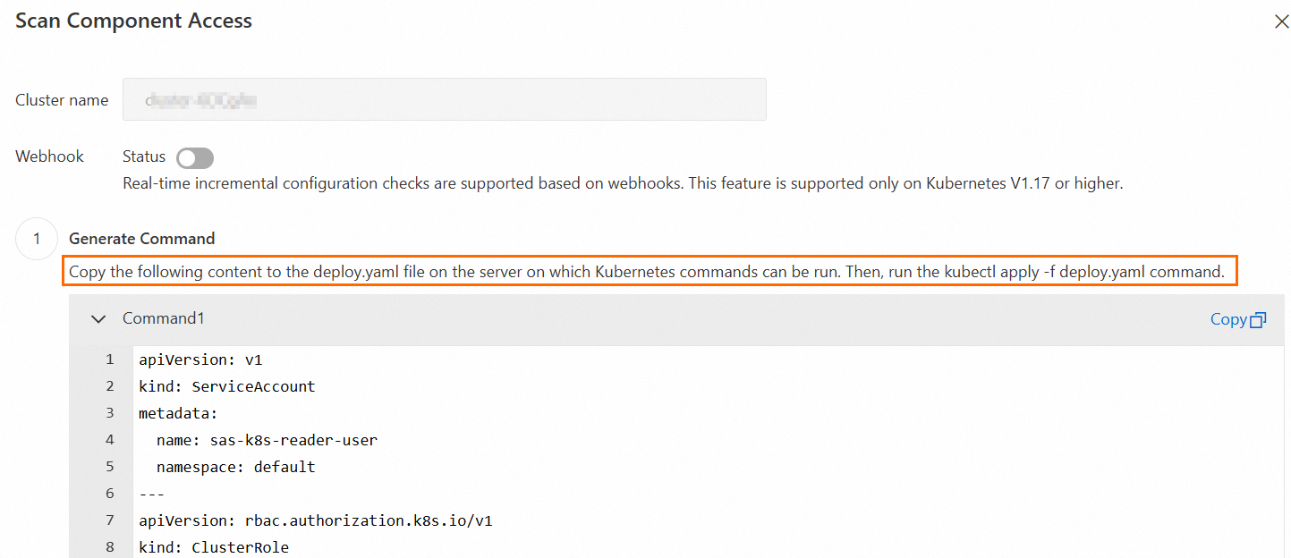Click the kind: ClusterRole code line
Screen dimensions: 1291x558
tap(214, 547)
